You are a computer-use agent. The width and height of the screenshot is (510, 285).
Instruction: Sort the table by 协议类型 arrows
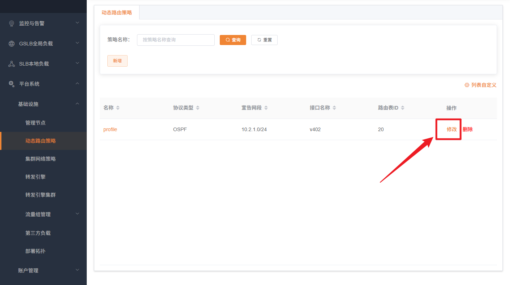click(198, 108)
